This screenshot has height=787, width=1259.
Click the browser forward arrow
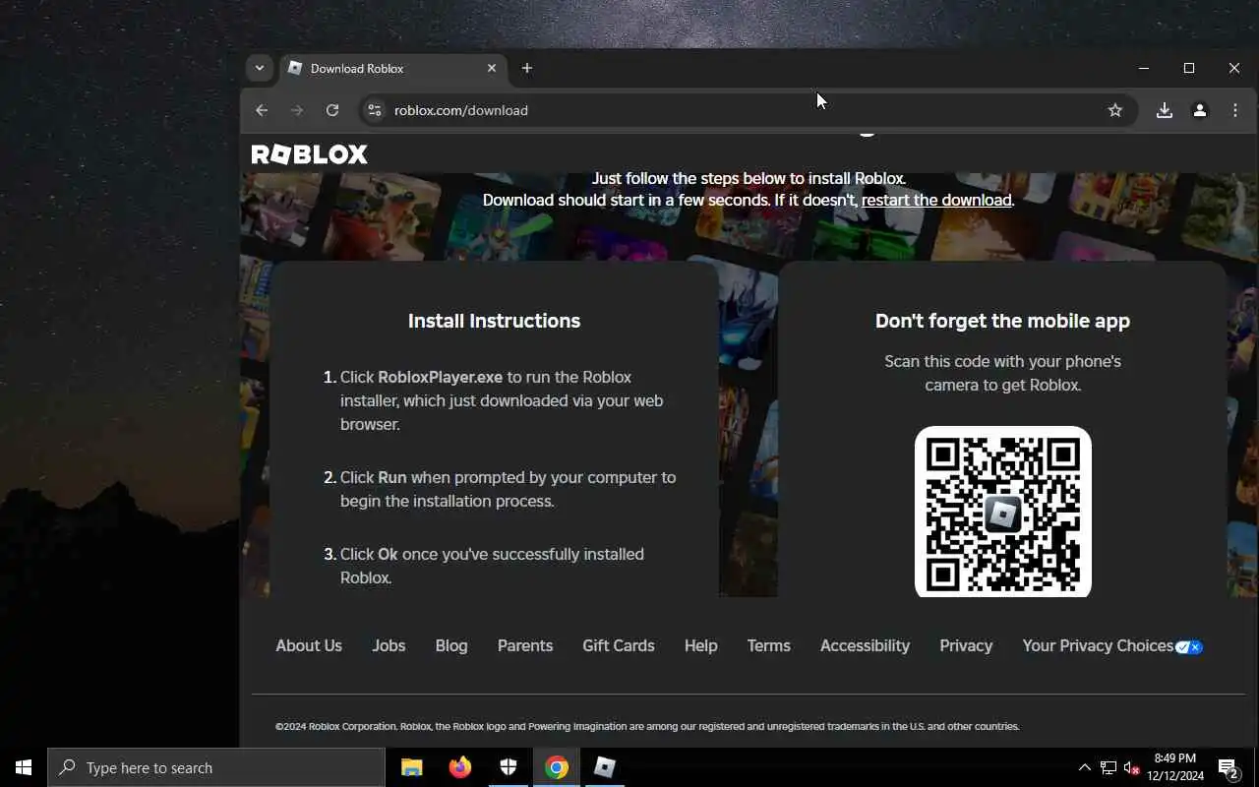(x=297, y=110)
